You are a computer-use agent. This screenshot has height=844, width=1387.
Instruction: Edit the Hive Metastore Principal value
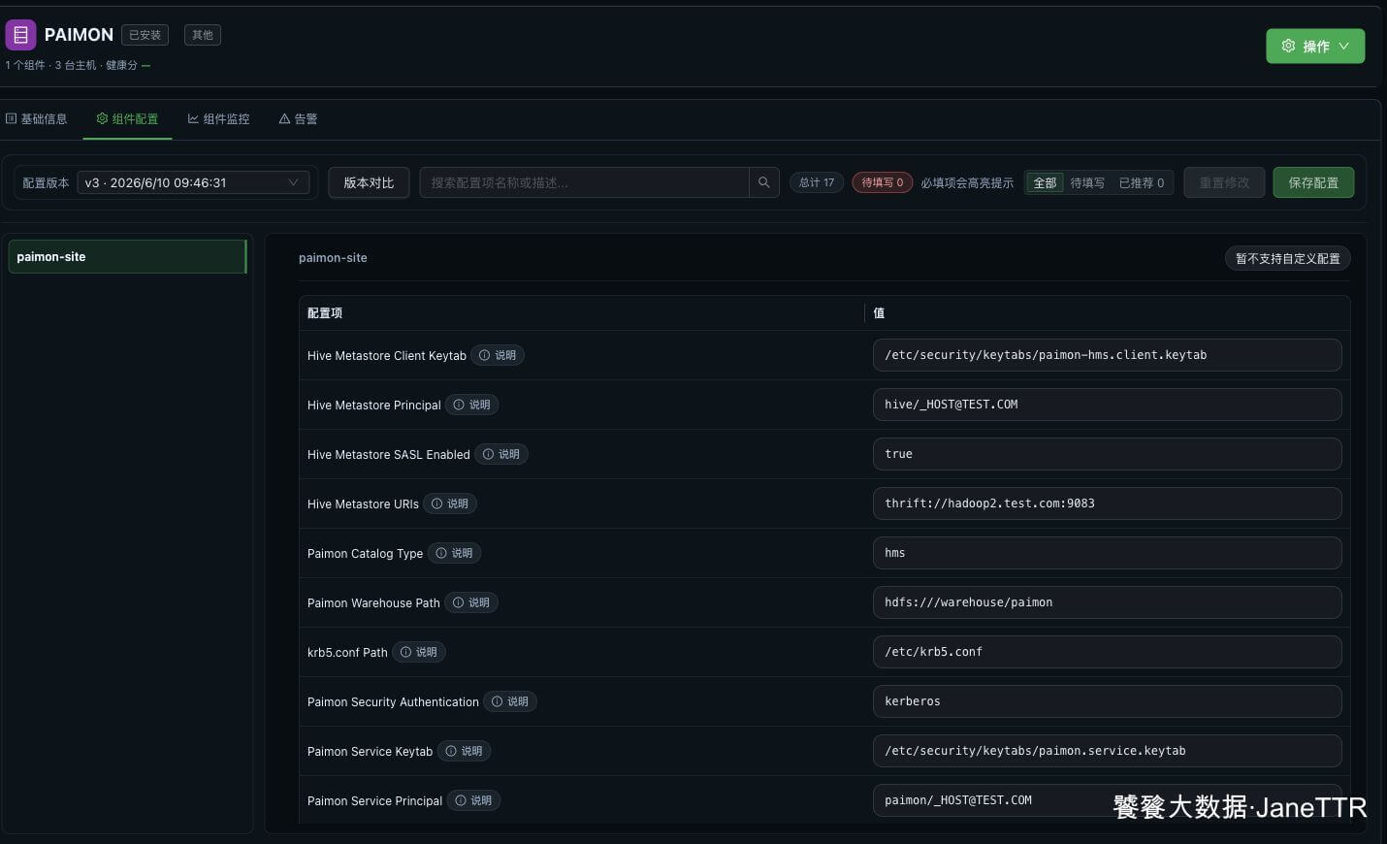click(x=1107, y=405)
